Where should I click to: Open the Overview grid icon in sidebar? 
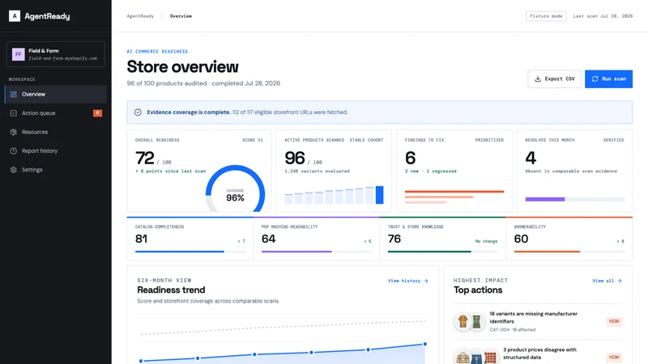point(14,95)
